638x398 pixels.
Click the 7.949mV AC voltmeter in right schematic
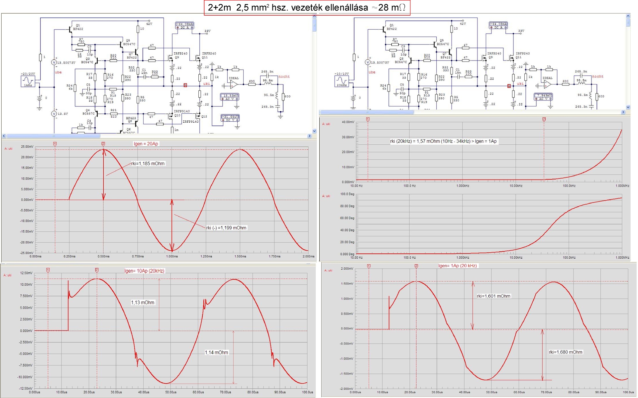(543, 97)
